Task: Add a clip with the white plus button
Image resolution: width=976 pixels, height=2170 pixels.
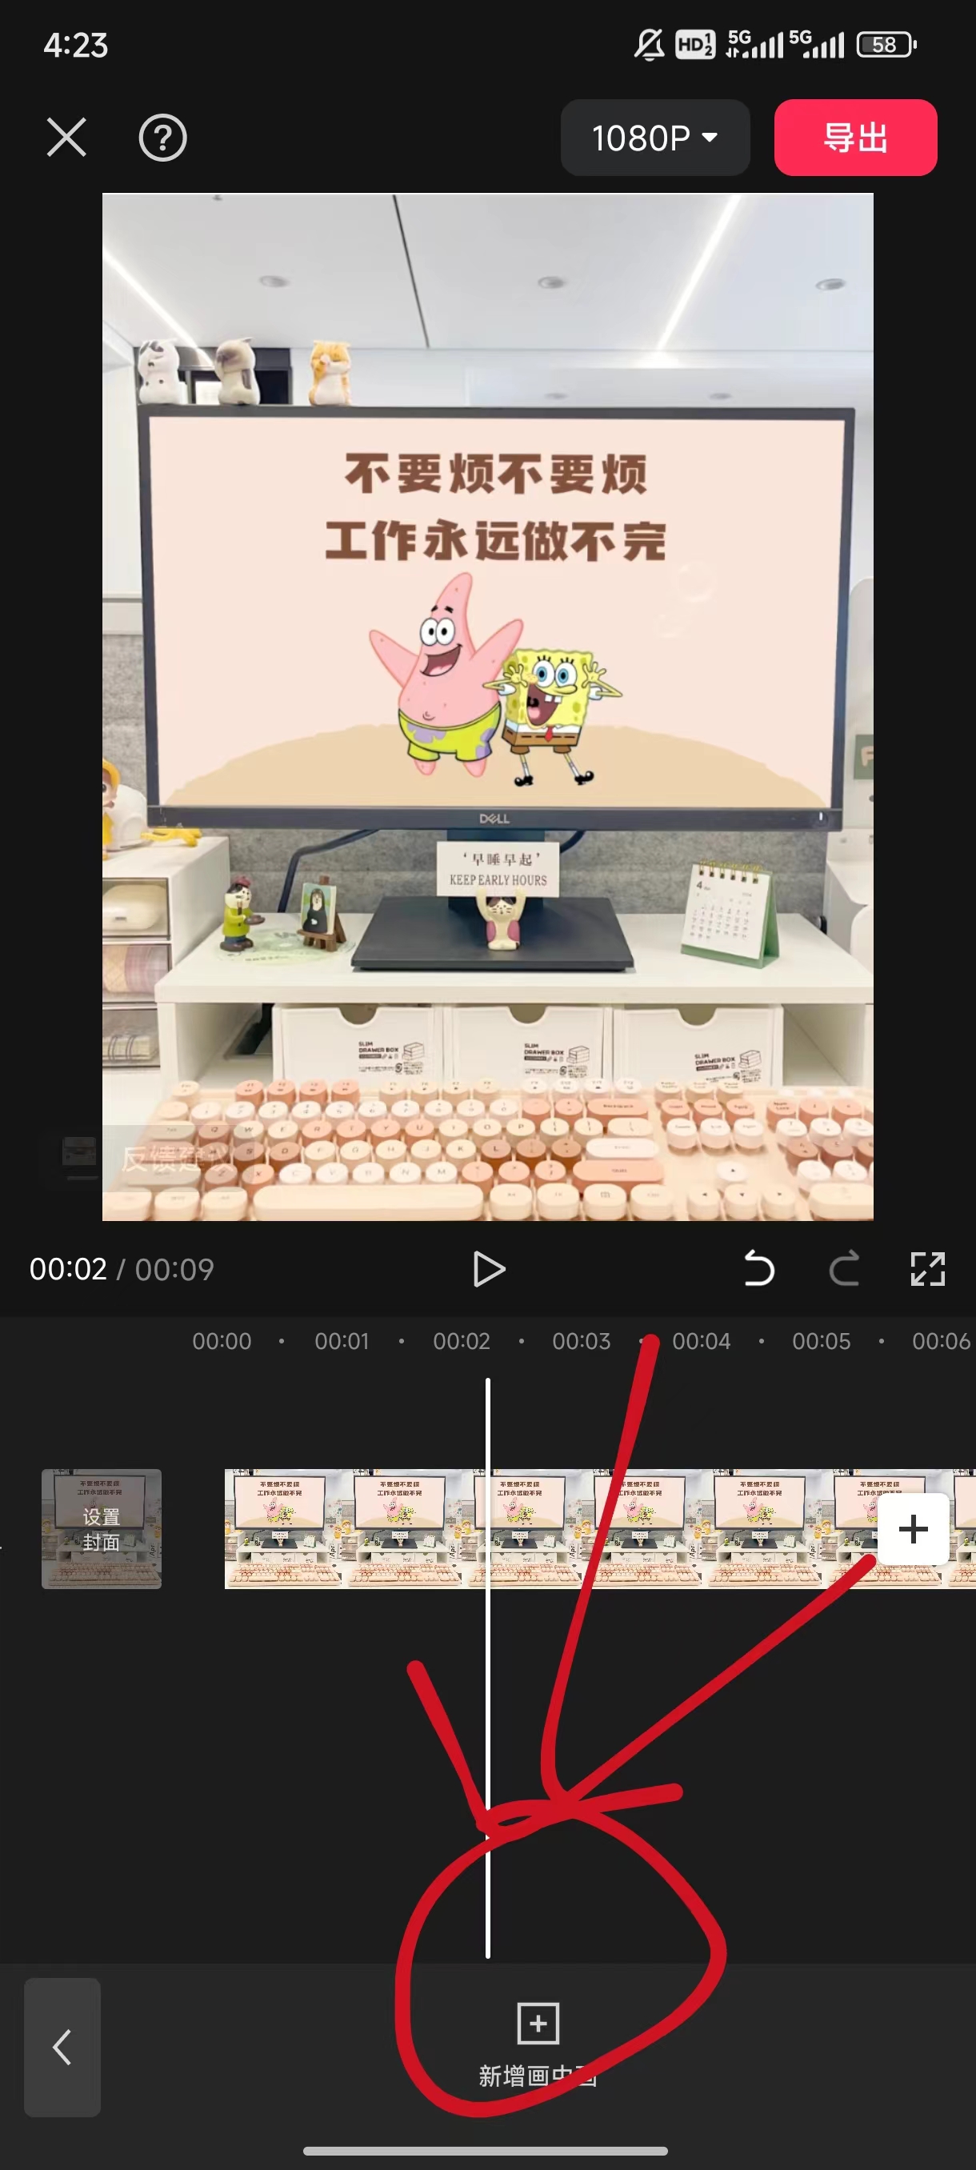Action: coord(913,1529)
